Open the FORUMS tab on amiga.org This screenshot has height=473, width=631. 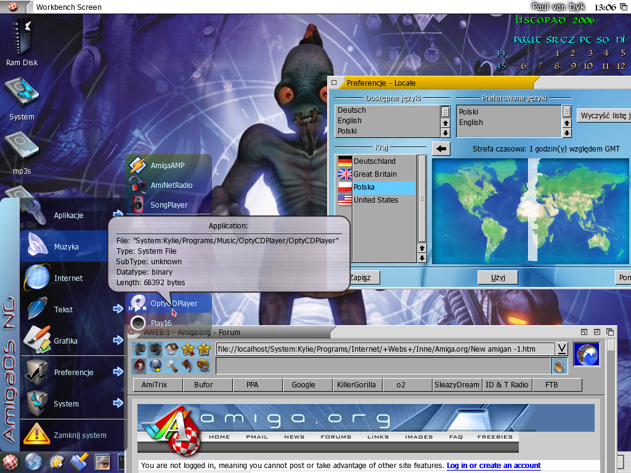pyautogui.click(x=336, y=437)
